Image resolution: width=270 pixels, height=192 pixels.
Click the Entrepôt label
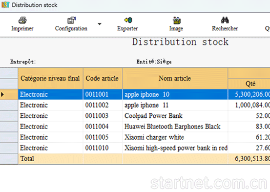click(x=23, y=62)
